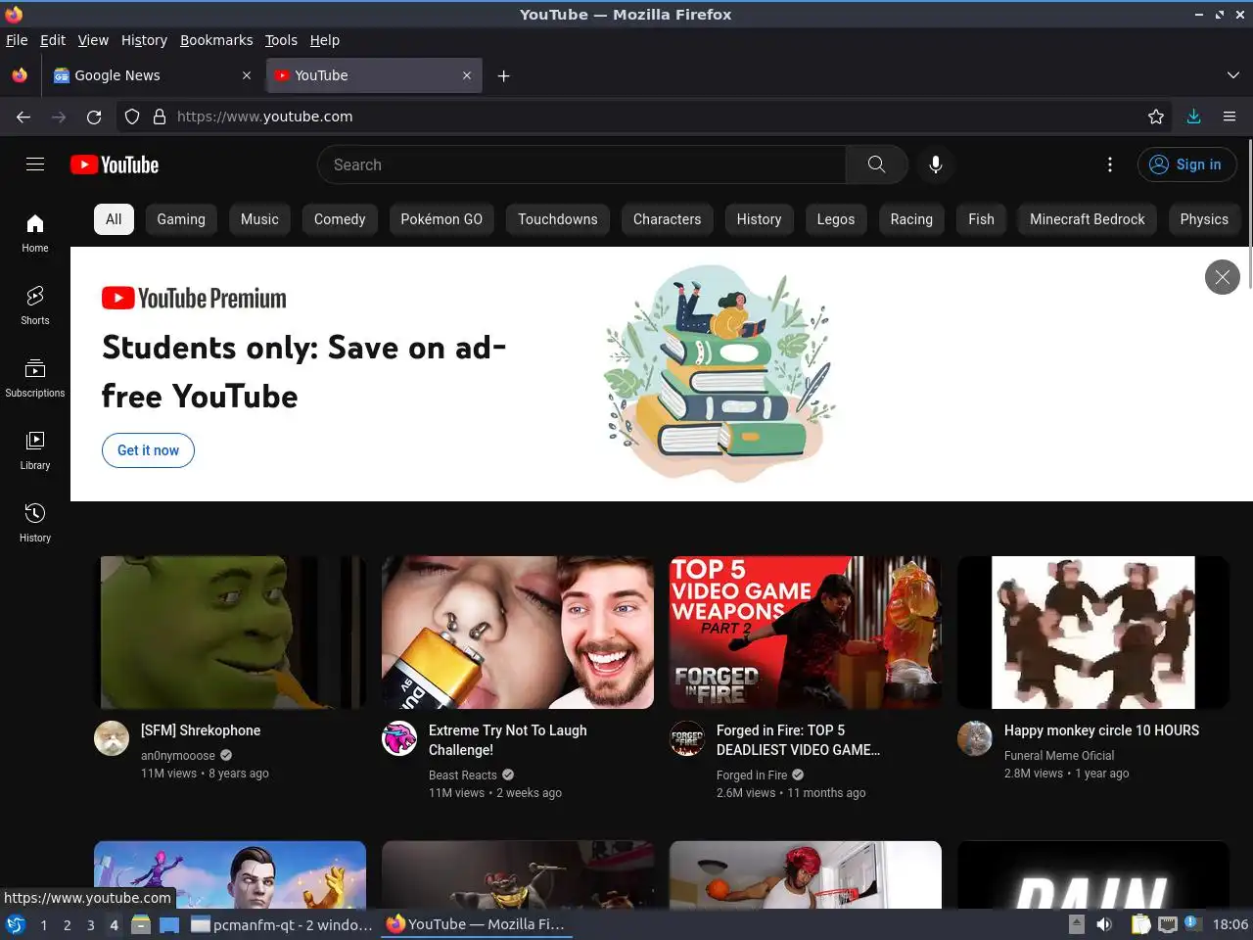
Task: Switch to the Google News tab
Action: click(152, 75)
